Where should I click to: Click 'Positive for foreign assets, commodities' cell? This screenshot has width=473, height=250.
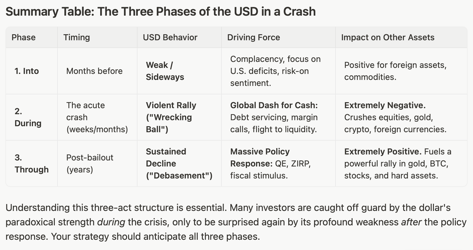395,71
